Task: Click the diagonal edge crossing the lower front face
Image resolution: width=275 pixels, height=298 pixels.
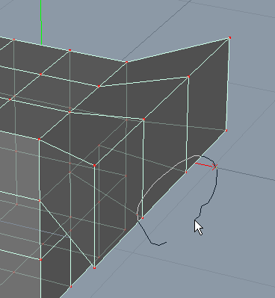Action: 67,234
